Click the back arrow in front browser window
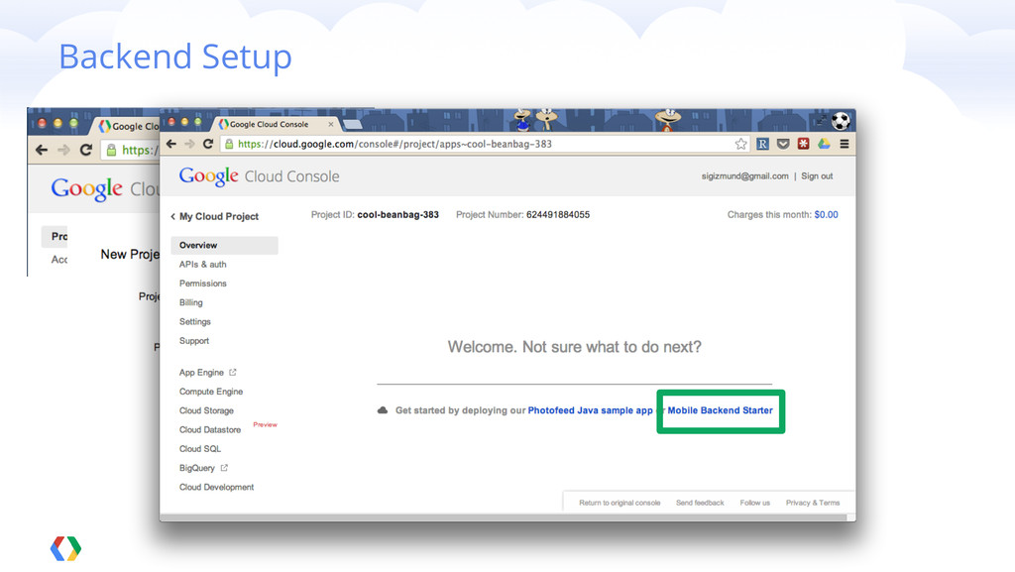The height and width of the screenshot is (572, 1015). coord(171,144)
